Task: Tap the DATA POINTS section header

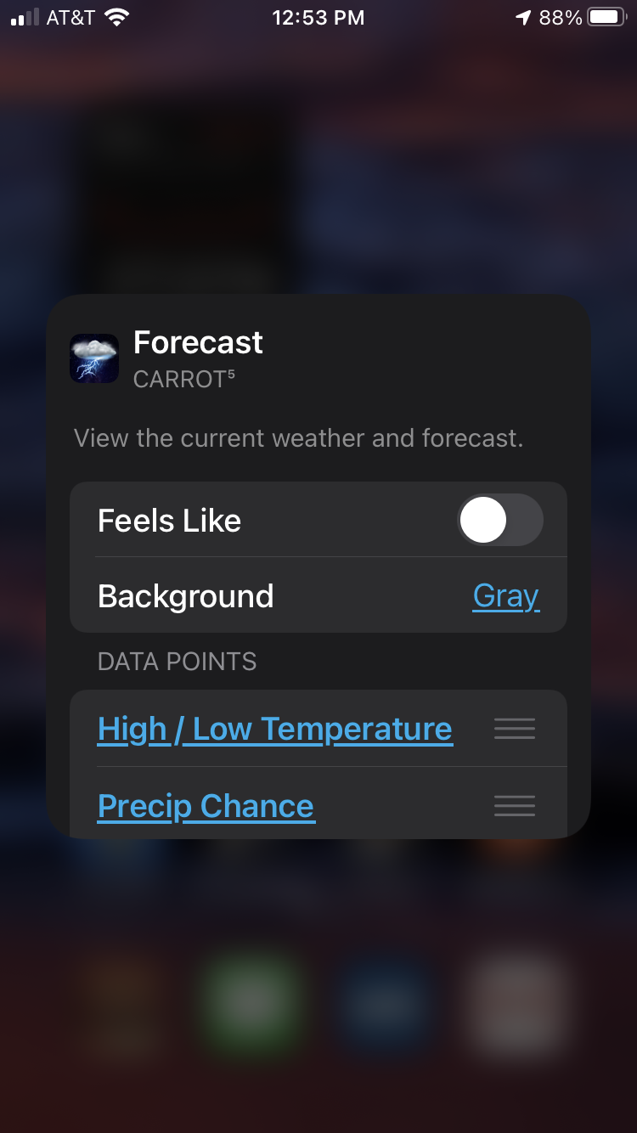Action: coord(178,662)
